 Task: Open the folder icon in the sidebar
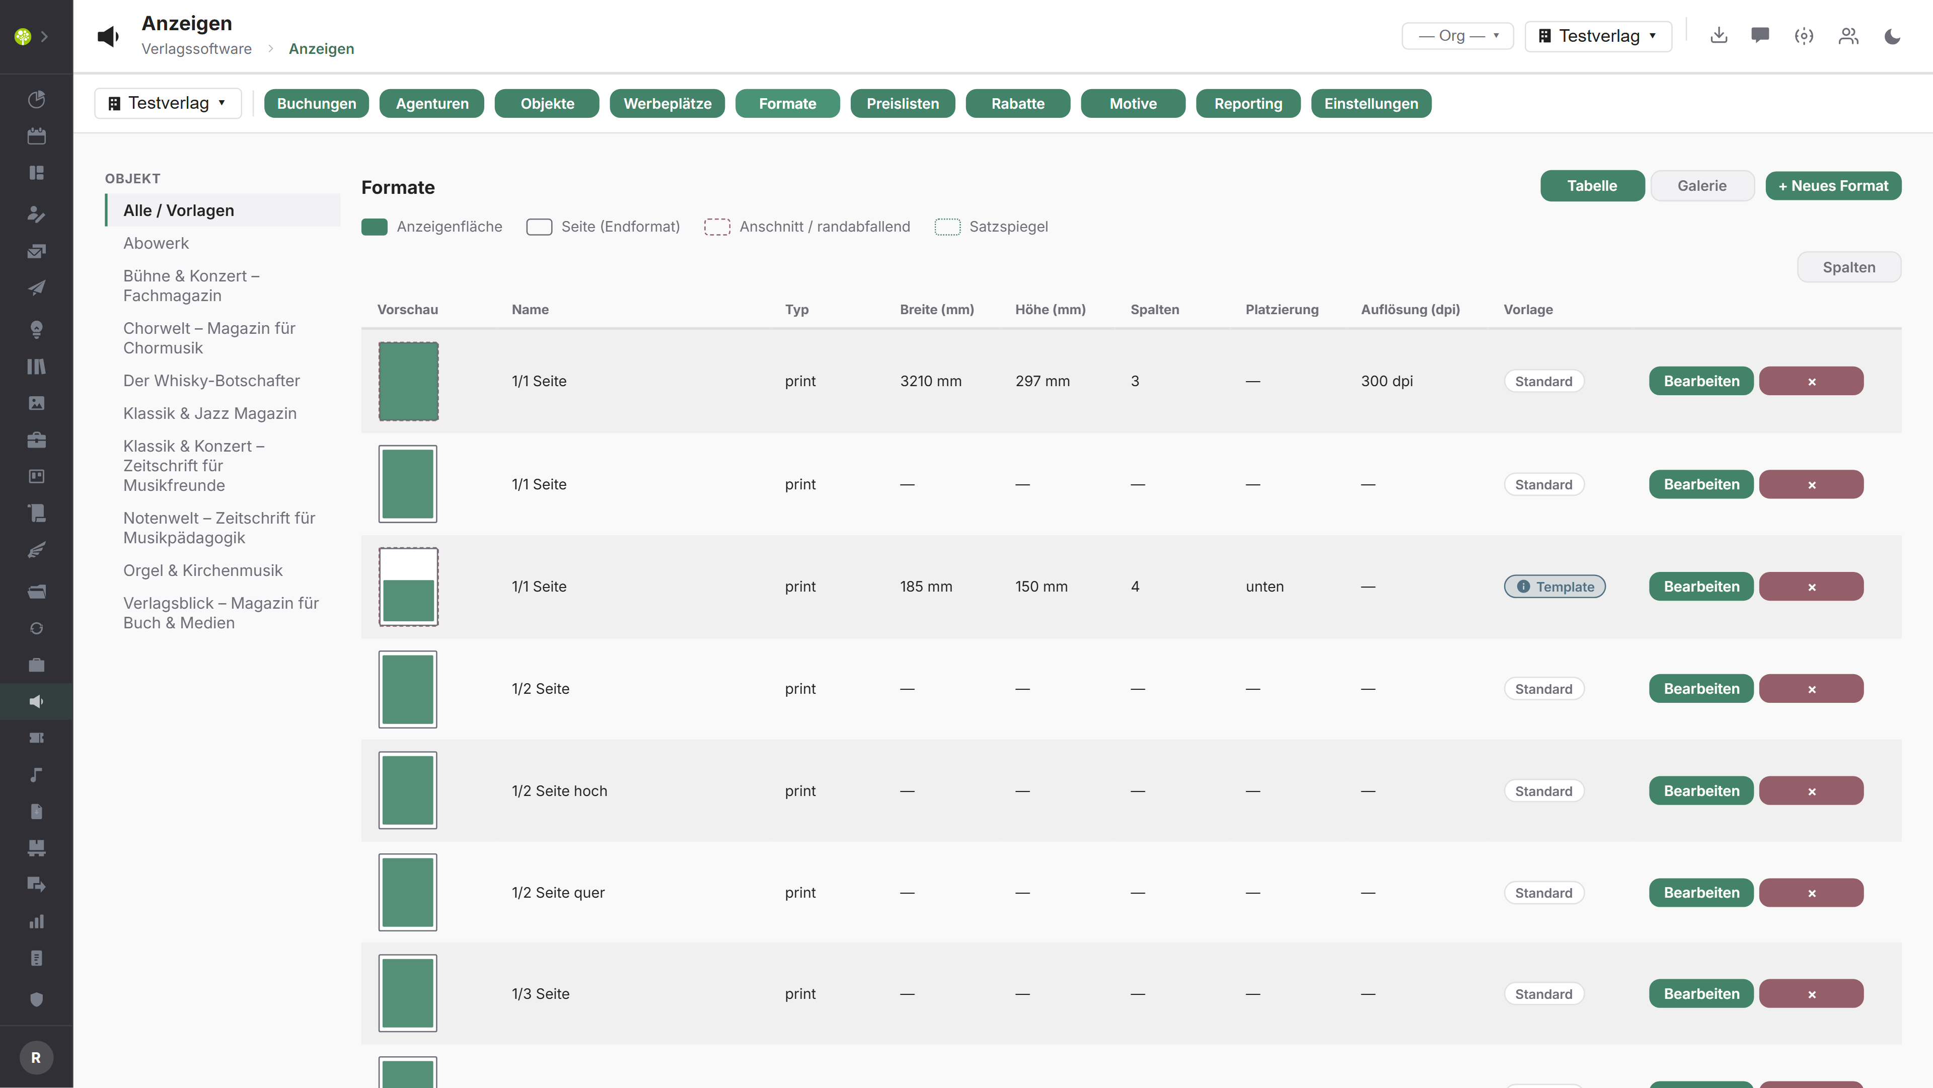36,591
